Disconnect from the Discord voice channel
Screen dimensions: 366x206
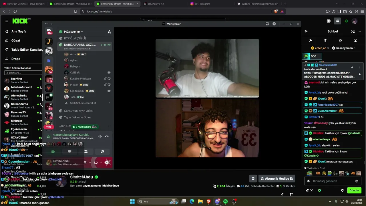pyautogui.click(x=107, y=136)
